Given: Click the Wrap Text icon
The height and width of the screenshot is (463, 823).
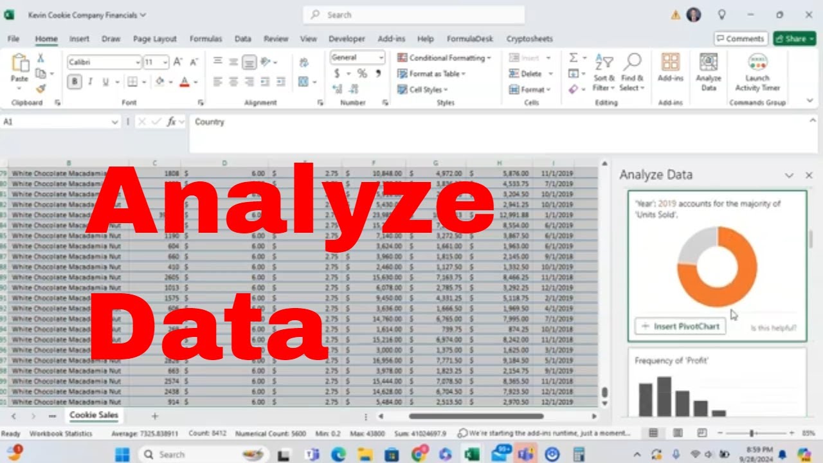Looking at the screenshot, I should click(303, 62).
